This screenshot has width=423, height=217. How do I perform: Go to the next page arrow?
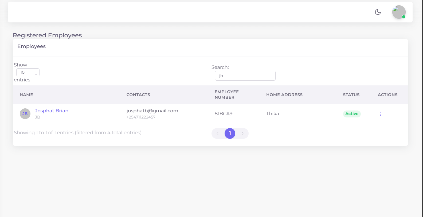(242, 133)
